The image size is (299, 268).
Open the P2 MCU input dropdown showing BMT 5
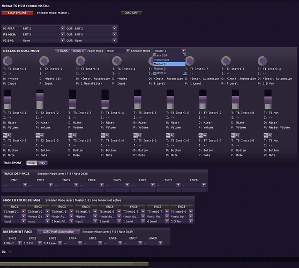[x=43, y=34]
